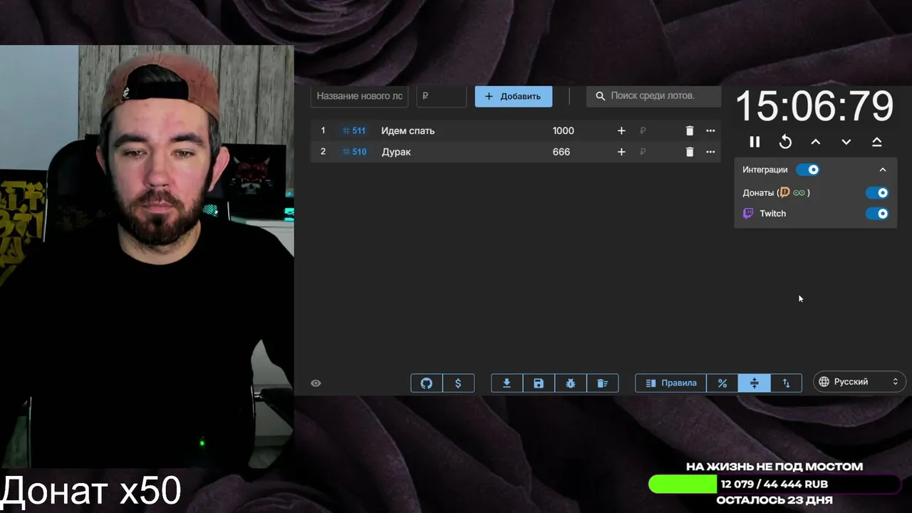
Task: Click the dollar sign icon
Action: tap(458, 383)
